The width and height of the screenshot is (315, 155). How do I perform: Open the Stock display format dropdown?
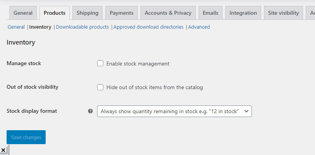coord(174,111)
